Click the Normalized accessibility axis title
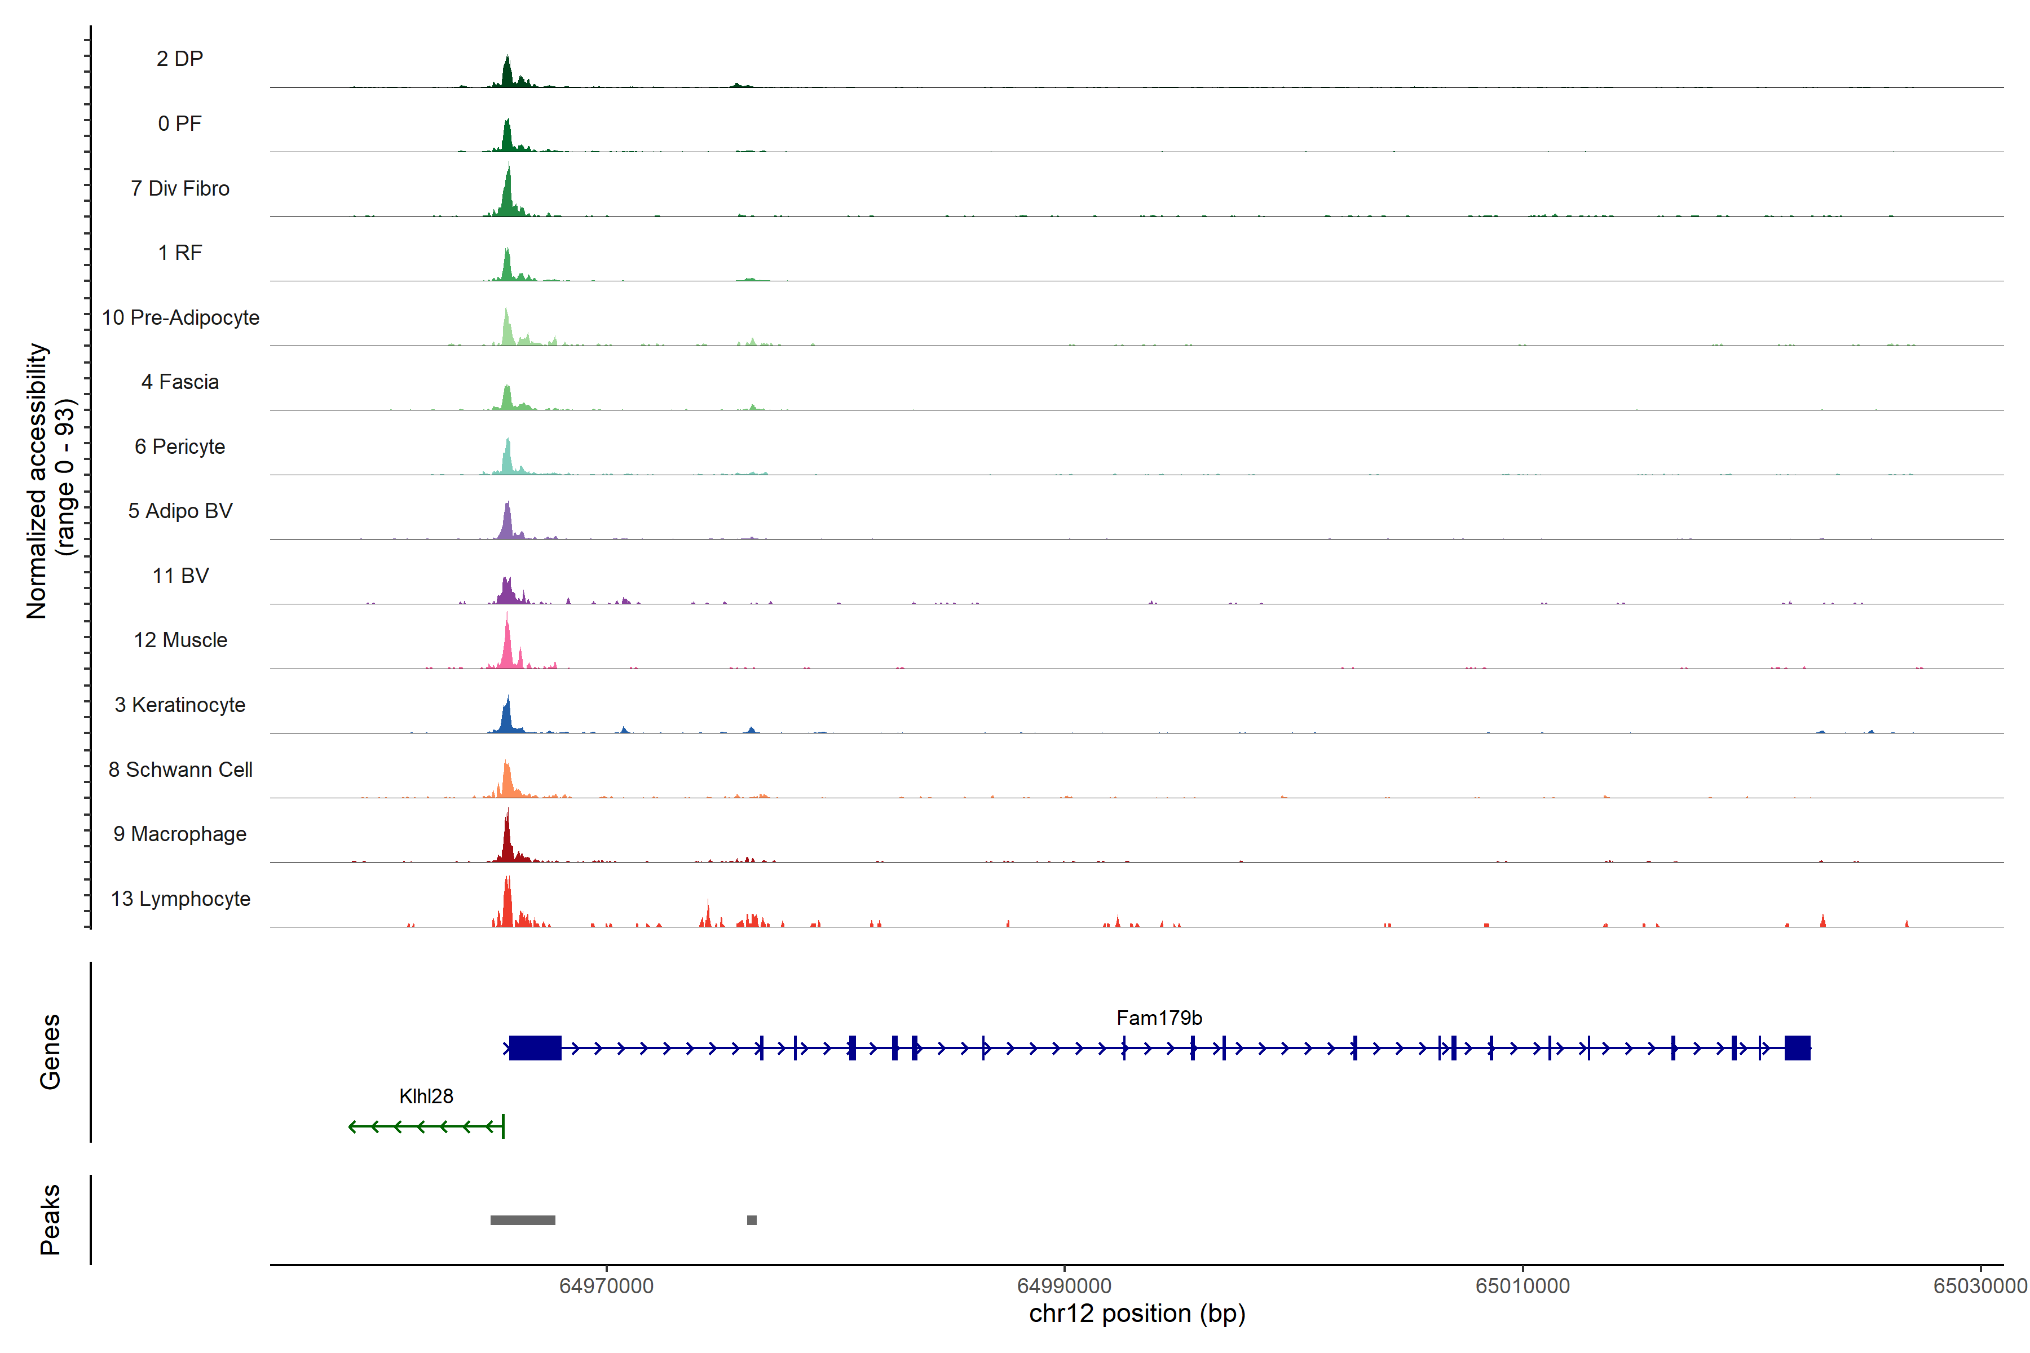This screenshot has height=1353, width=2030. [x=37, y=481]
